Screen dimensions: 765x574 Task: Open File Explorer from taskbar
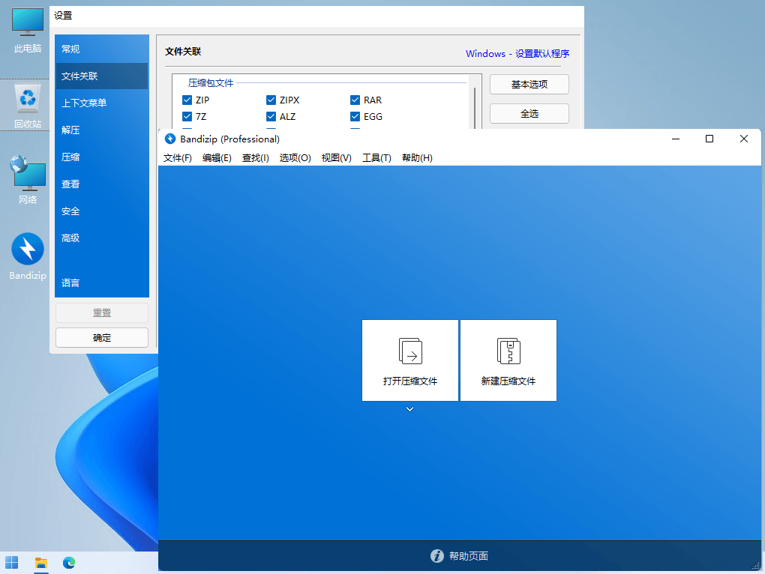coord(41,563)
